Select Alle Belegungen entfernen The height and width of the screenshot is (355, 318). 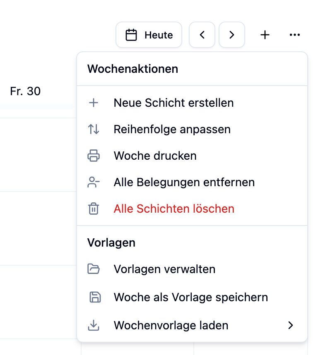184,182
